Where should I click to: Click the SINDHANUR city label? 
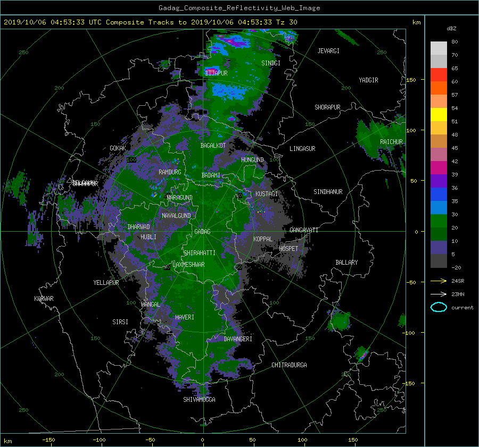pyautogui.click(x=328, y=192)
